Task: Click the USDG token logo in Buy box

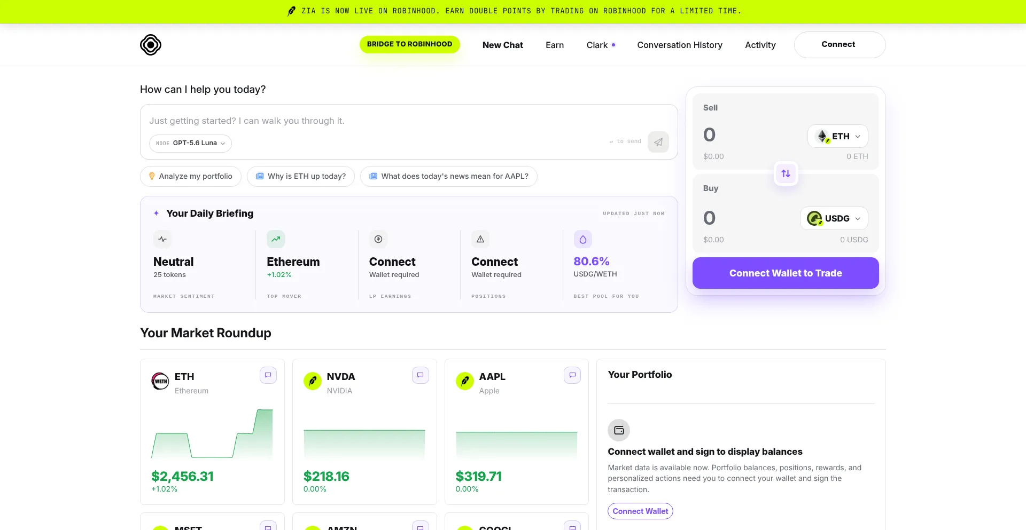Action: [x=814, y=218]
